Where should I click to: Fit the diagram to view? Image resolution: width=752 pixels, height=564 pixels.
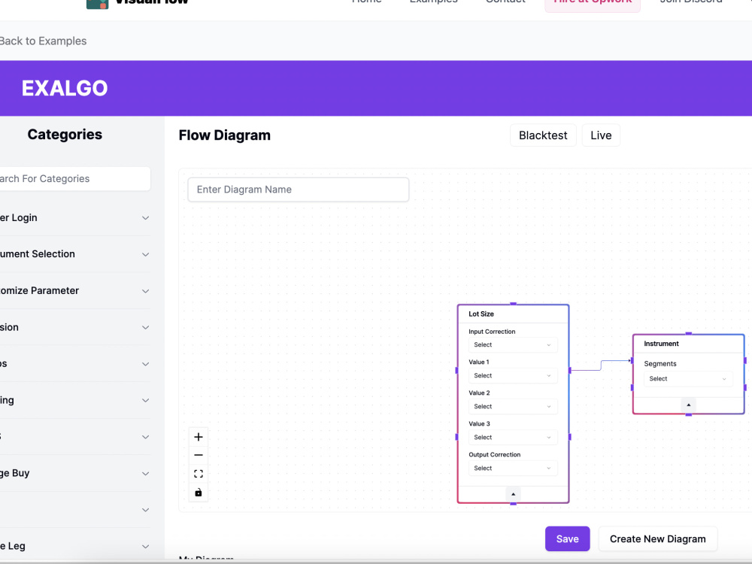[198, 474]
